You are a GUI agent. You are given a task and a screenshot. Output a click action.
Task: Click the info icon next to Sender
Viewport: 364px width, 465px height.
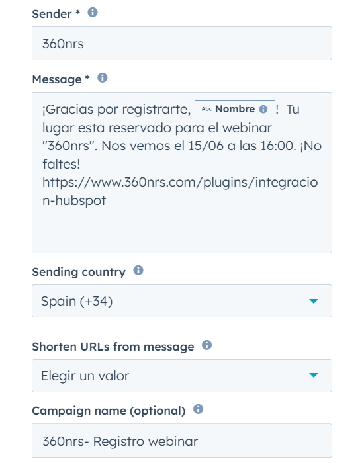93,13
